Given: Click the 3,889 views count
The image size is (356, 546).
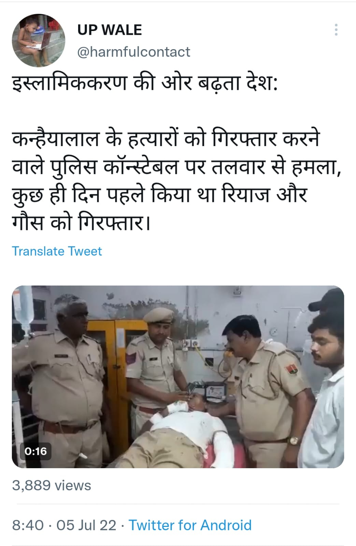Looking at the screenshot, I should pyautogui.click(x=52, y=485).
